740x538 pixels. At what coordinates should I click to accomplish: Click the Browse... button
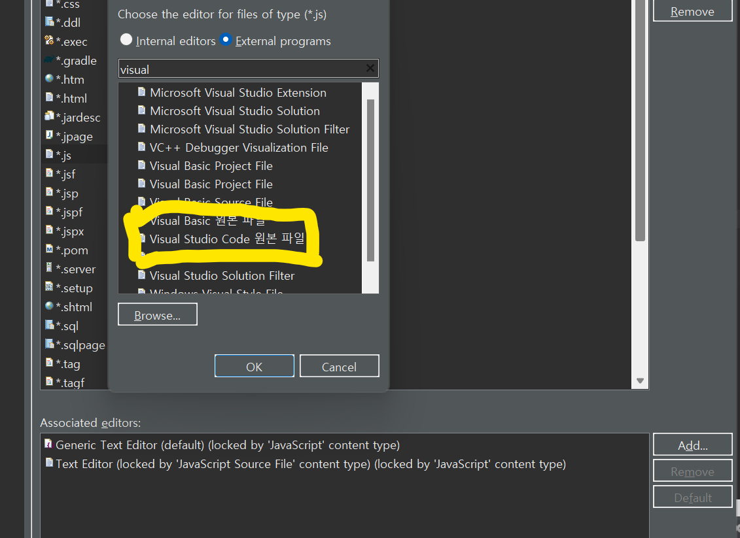(158, 314)
